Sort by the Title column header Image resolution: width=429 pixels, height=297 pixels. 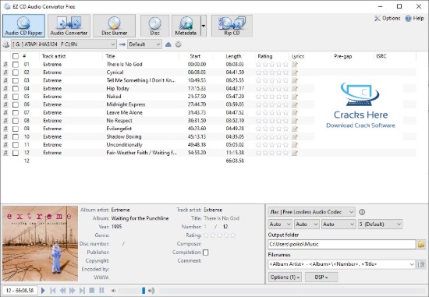[x=110, y=56]
